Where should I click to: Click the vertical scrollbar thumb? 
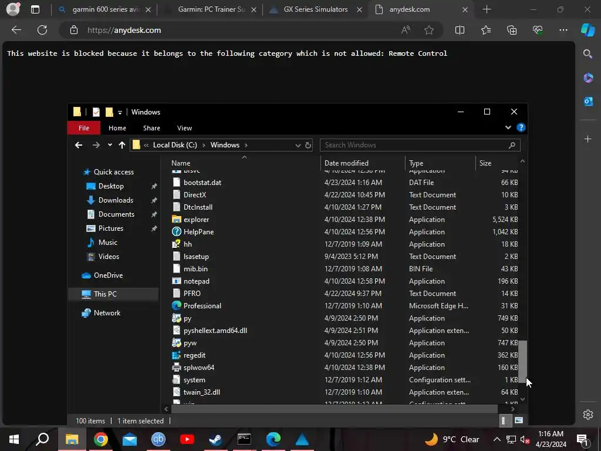(522, 361)
